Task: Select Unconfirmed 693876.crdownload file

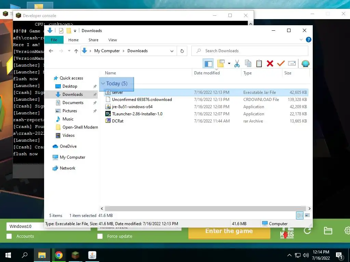Action: click(x=206, y=100)
